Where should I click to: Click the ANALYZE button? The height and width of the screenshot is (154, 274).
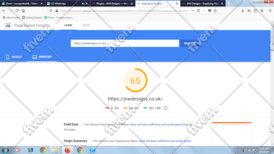(x=190, y=44)
